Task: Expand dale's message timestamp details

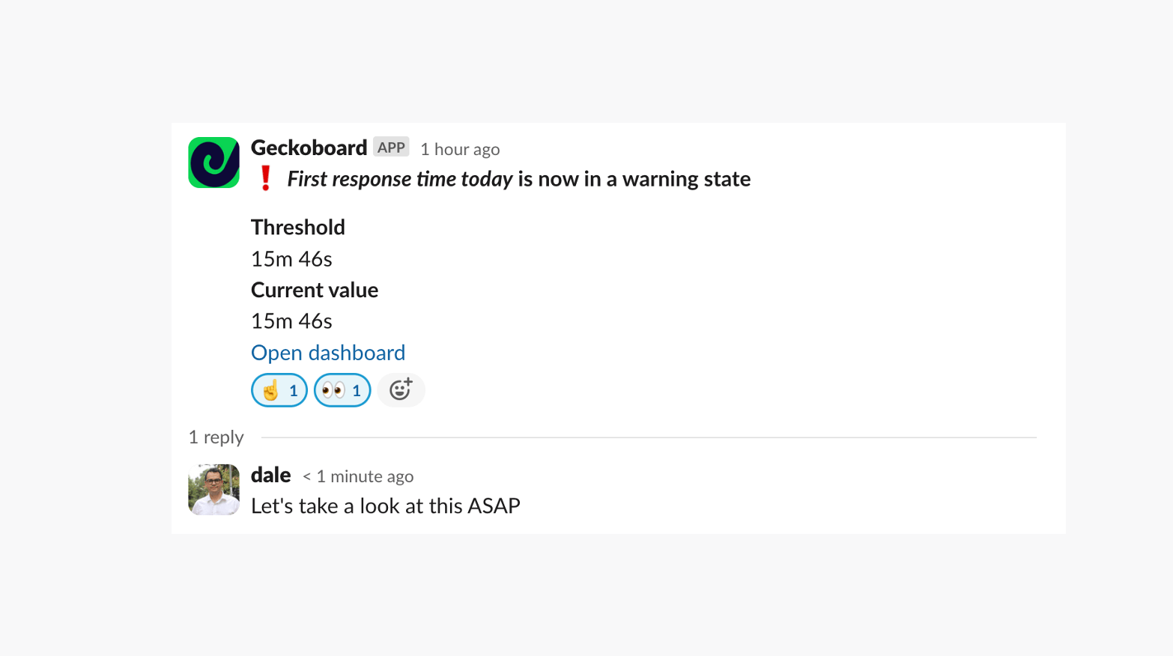Action: pyautogui.click(x=358, y=476)
